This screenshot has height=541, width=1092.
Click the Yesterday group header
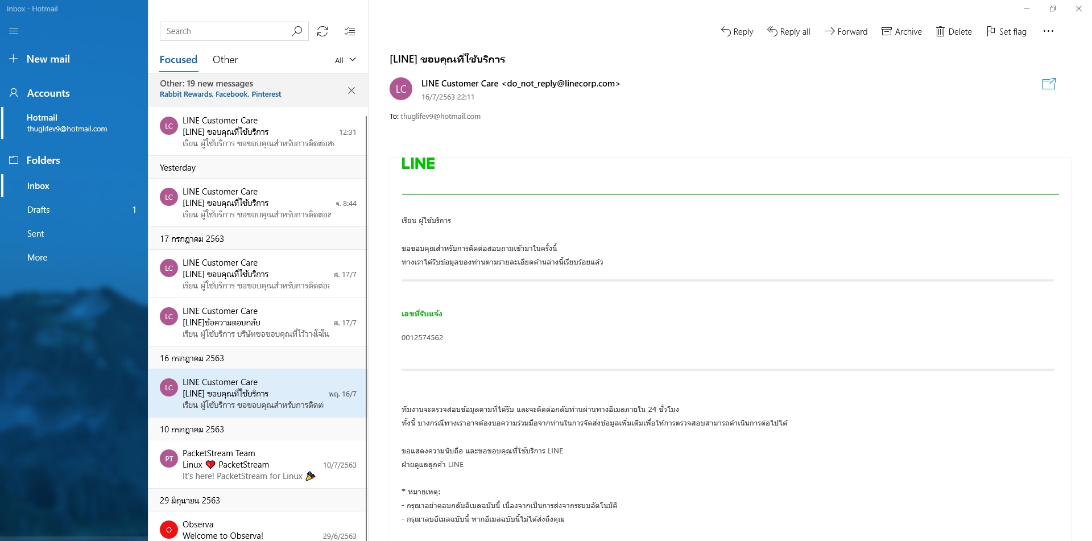click(x=257, y=167)
